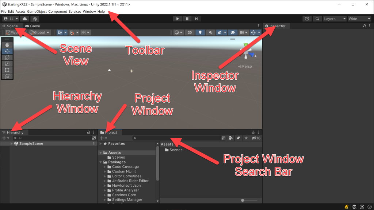
Task: Click the global Search magnifier icon
Action: [317, 19]
